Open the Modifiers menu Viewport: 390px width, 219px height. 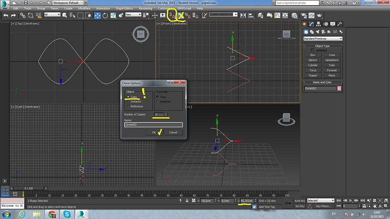[84, 8]
